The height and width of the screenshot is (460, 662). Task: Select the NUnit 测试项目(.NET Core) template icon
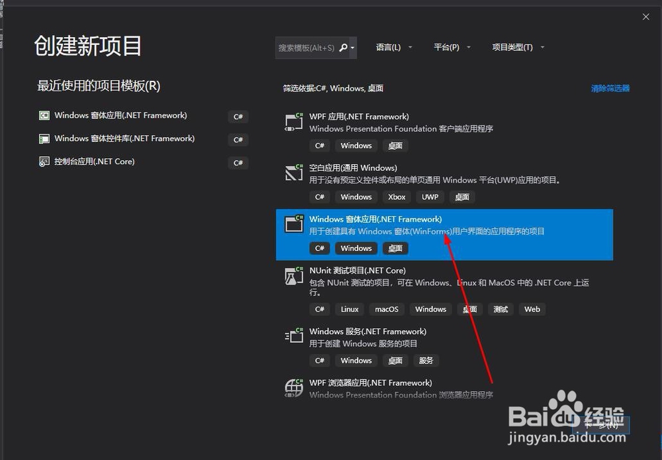point(293,275)
